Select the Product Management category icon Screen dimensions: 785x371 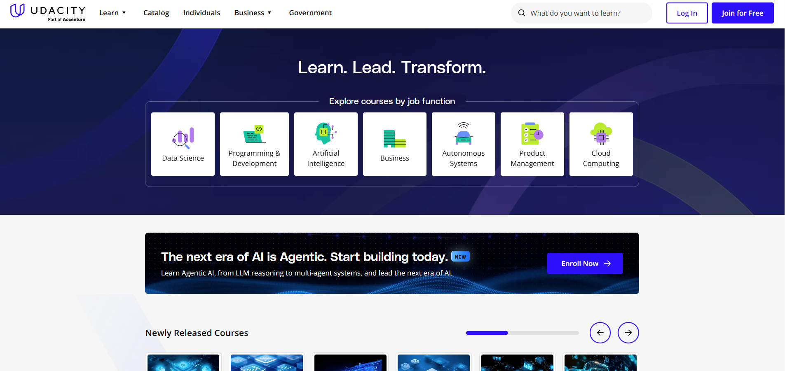[532, 134]
